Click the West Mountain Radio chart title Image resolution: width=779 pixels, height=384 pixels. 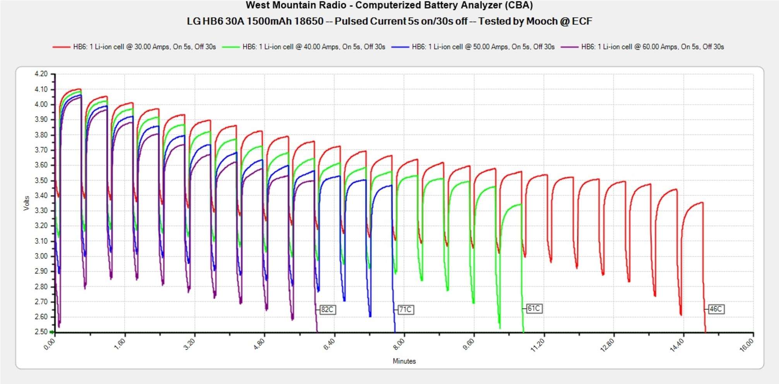click(x=389, y=5)
